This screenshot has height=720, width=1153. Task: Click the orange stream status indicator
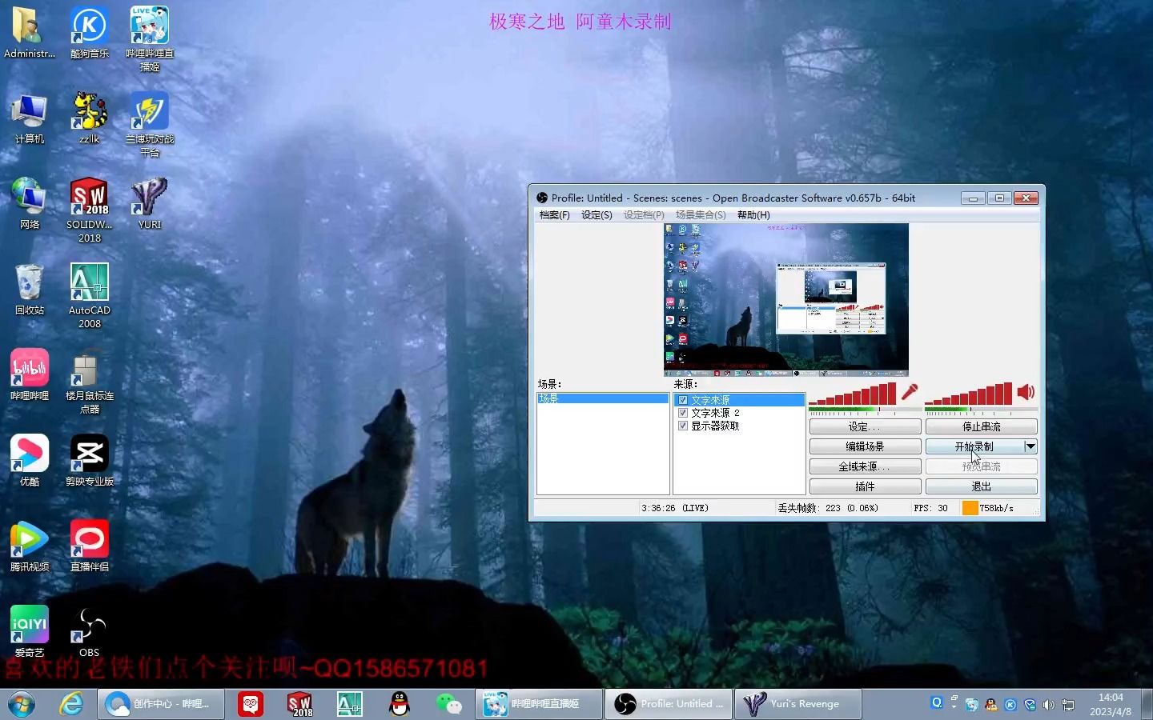tap(970, 508)
